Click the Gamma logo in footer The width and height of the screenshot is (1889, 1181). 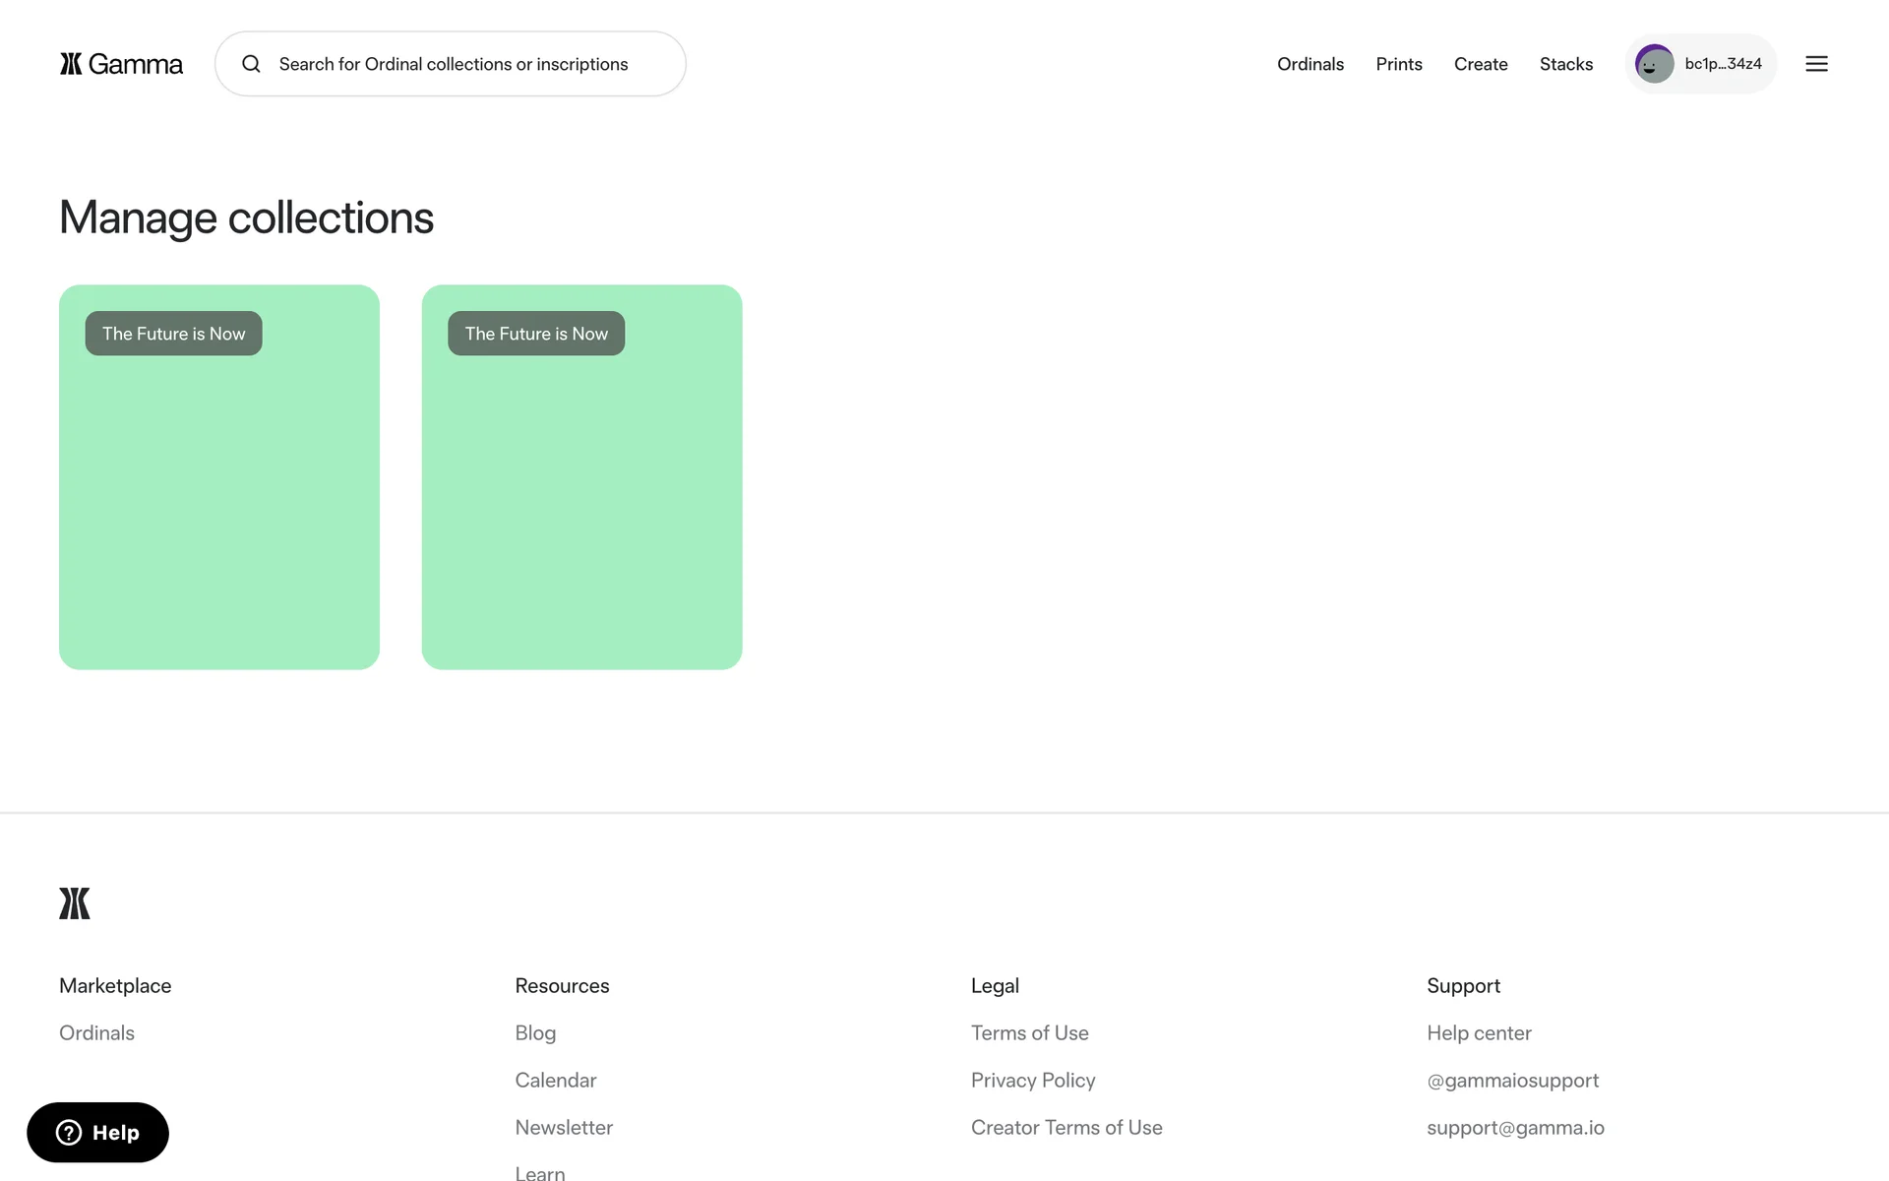(x=75, y=902)
